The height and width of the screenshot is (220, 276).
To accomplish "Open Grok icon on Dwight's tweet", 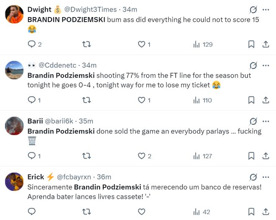I will 253,10.
